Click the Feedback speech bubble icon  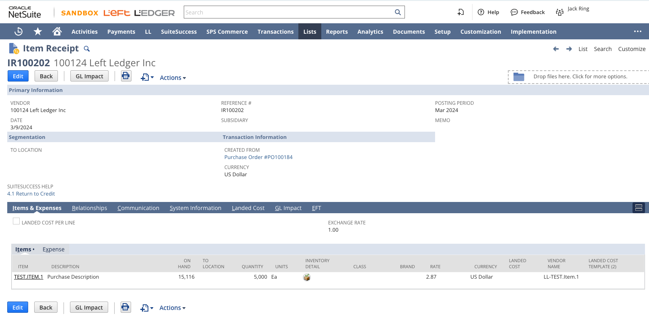tap(514, 12)
